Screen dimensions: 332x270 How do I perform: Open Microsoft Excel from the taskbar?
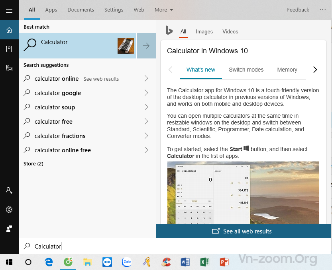coord(205,262)
